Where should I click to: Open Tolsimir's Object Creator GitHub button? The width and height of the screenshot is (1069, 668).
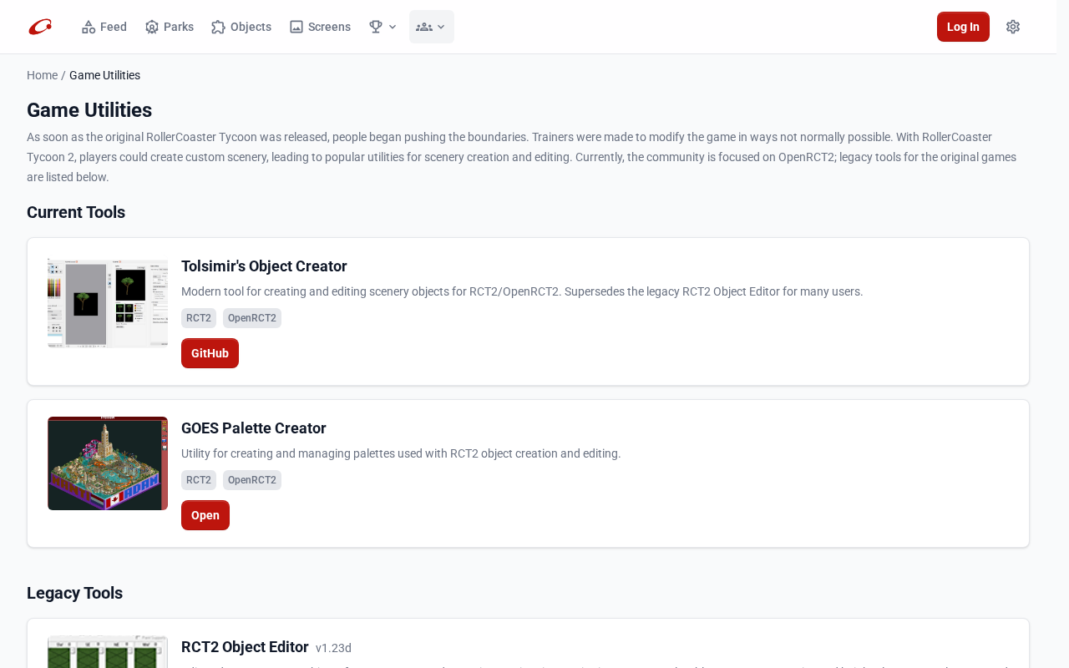(210, 353)
